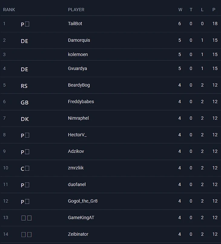Click the Zeibinator player name
The width and height of the screenshot is (221, 244).
[x=78, y=234]
